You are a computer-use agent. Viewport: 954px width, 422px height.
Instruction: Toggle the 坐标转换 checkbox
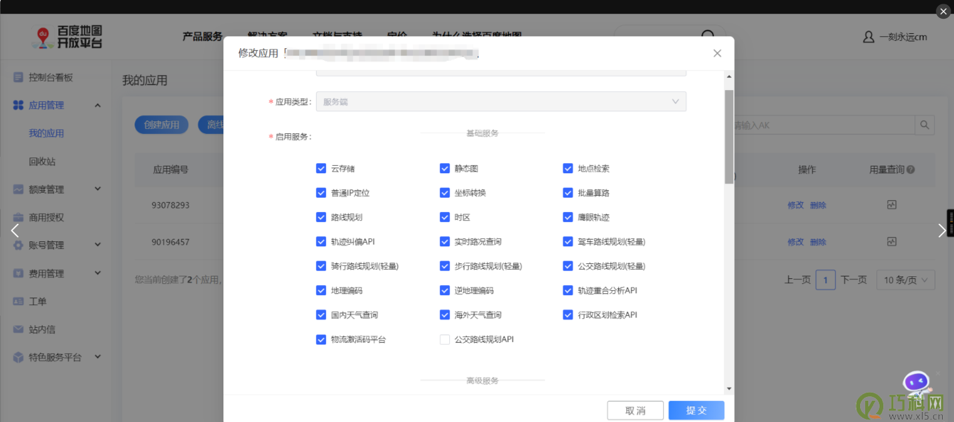coord(445,193)
